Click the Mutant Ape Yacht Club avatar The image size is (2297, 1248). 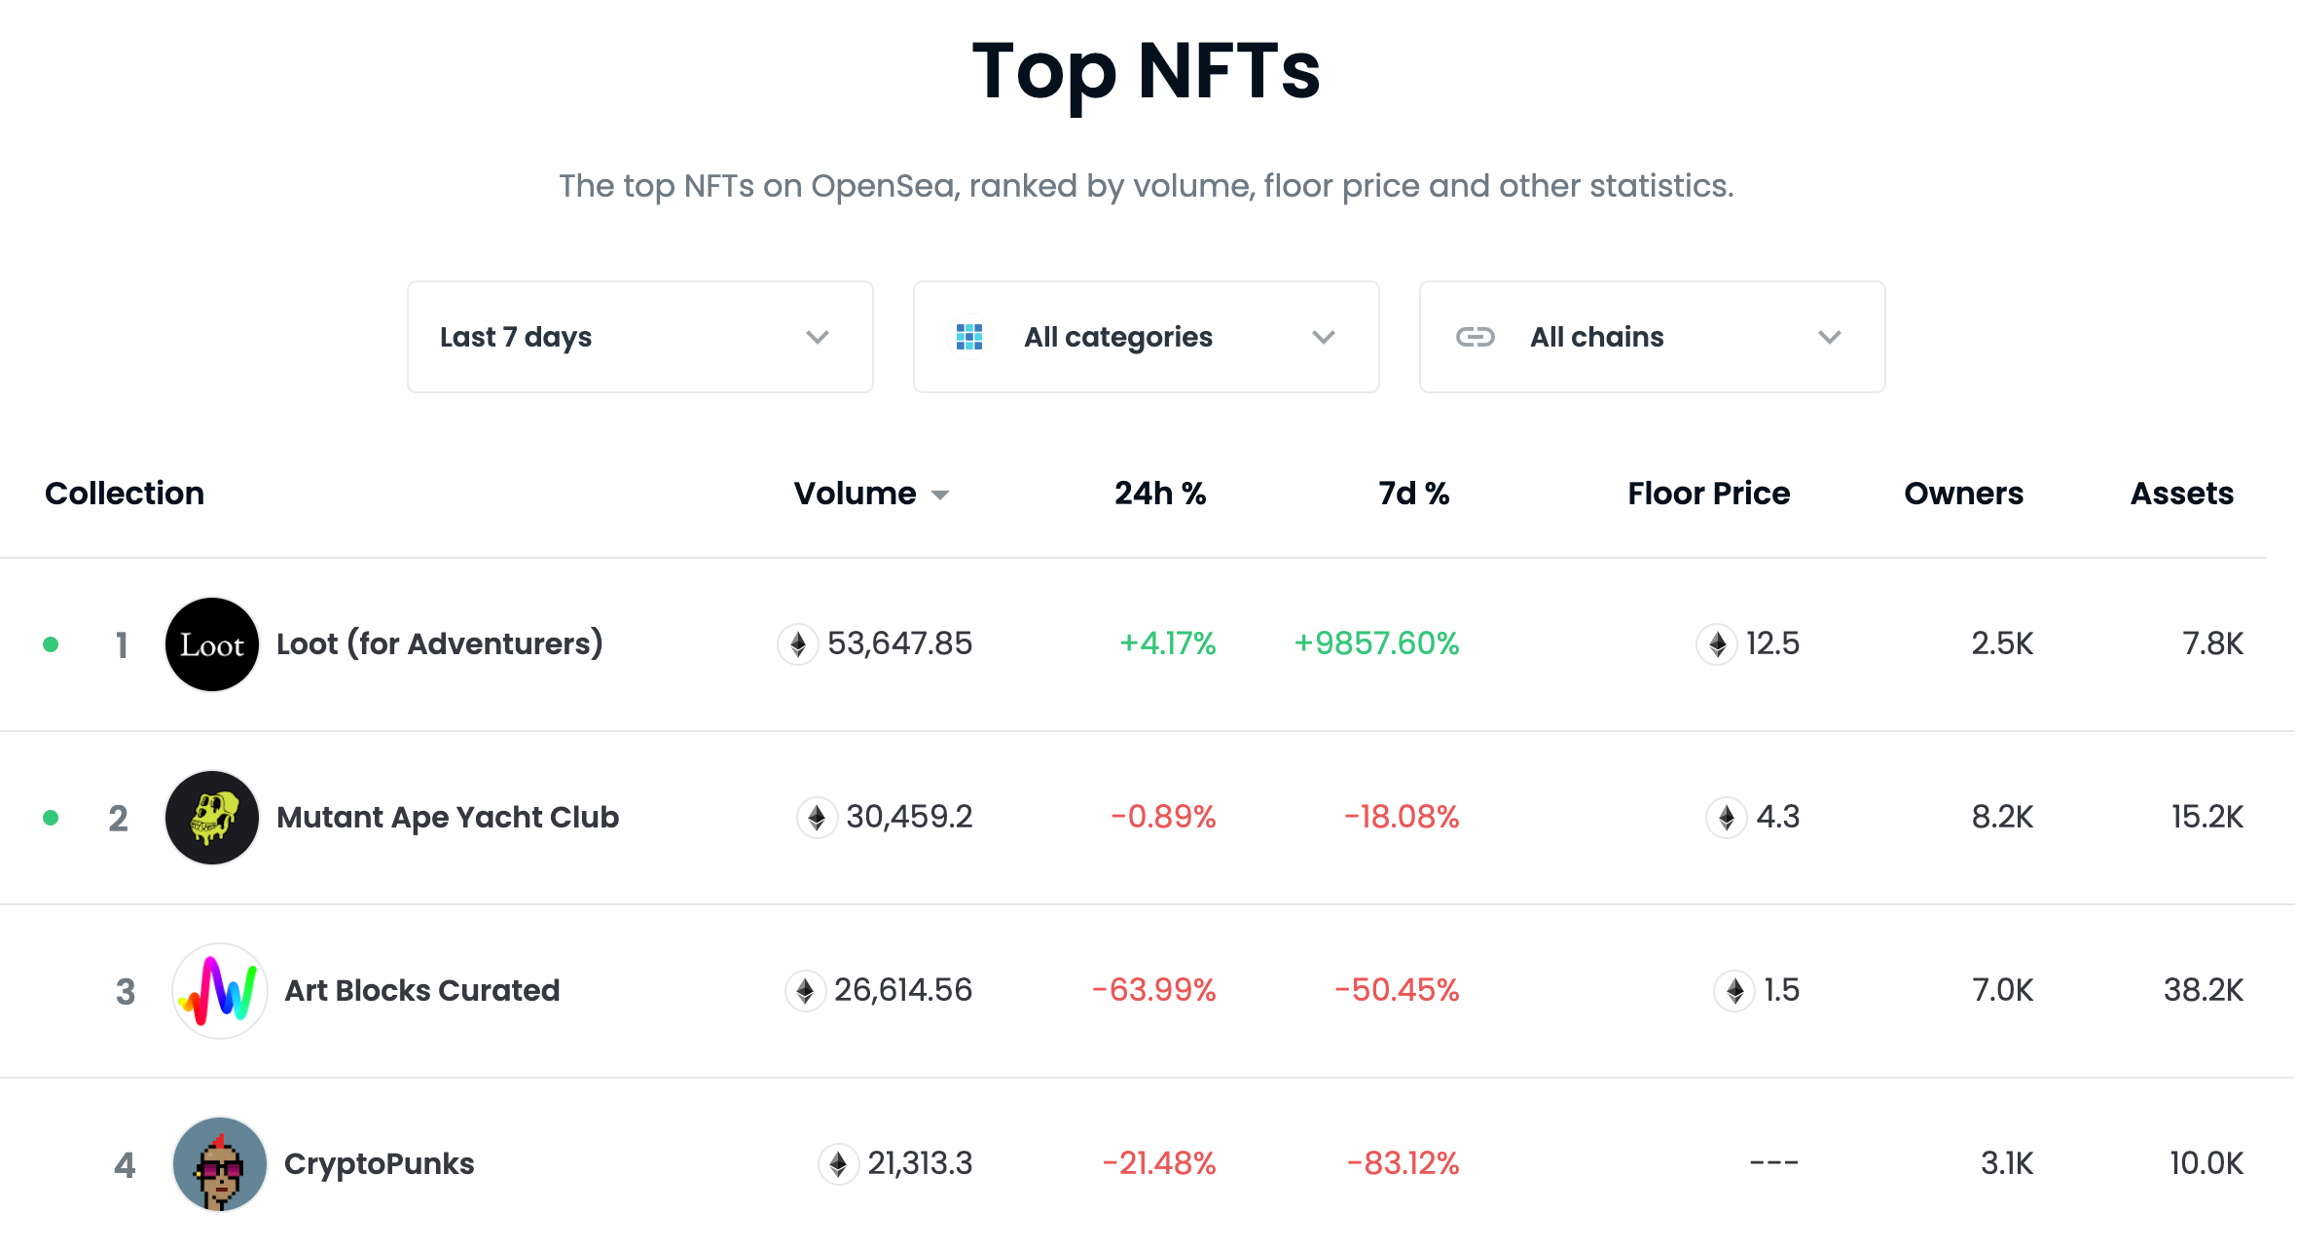[x=212, y=818]
